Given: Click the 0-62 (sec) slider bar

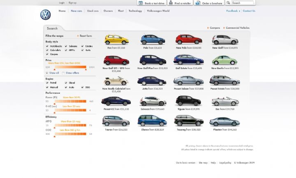Looking at the screenshot, I should click(x=70, y=110).
